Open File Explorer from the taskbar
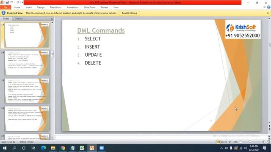This screenshot has width=271, height=152. click(53, 148)
